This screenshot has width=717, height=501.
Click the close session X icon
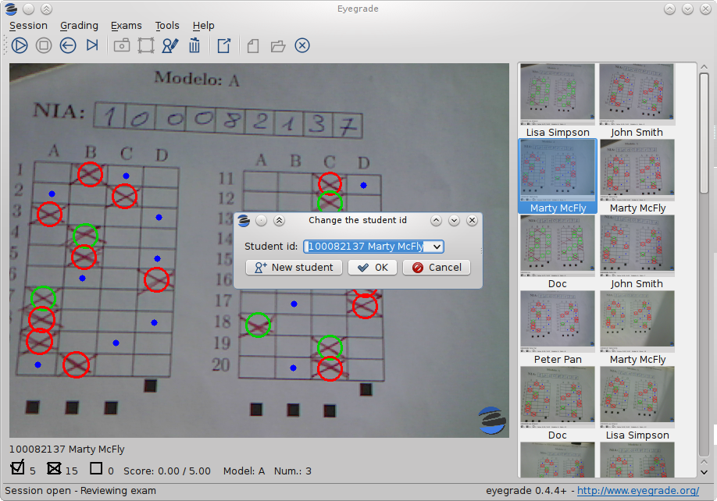click(x=302, y=45)
